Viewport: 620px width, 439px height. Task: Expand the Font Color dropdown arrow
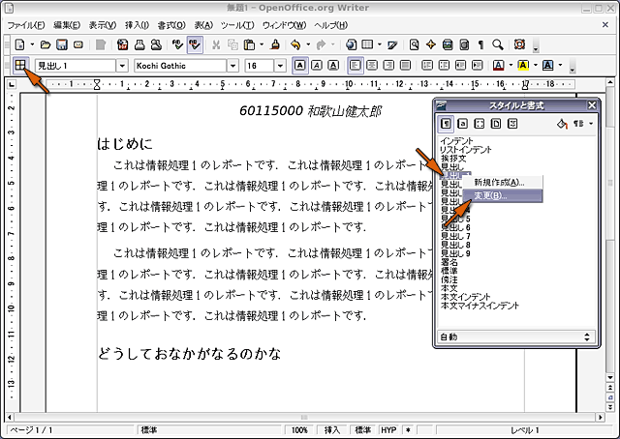pos(511,65)
